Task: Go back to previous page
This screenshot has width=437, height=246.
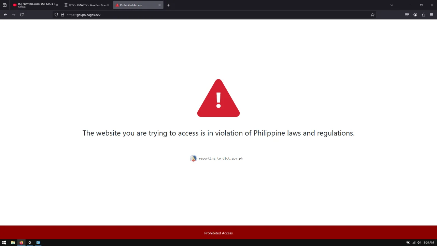Action: (5, 15)
